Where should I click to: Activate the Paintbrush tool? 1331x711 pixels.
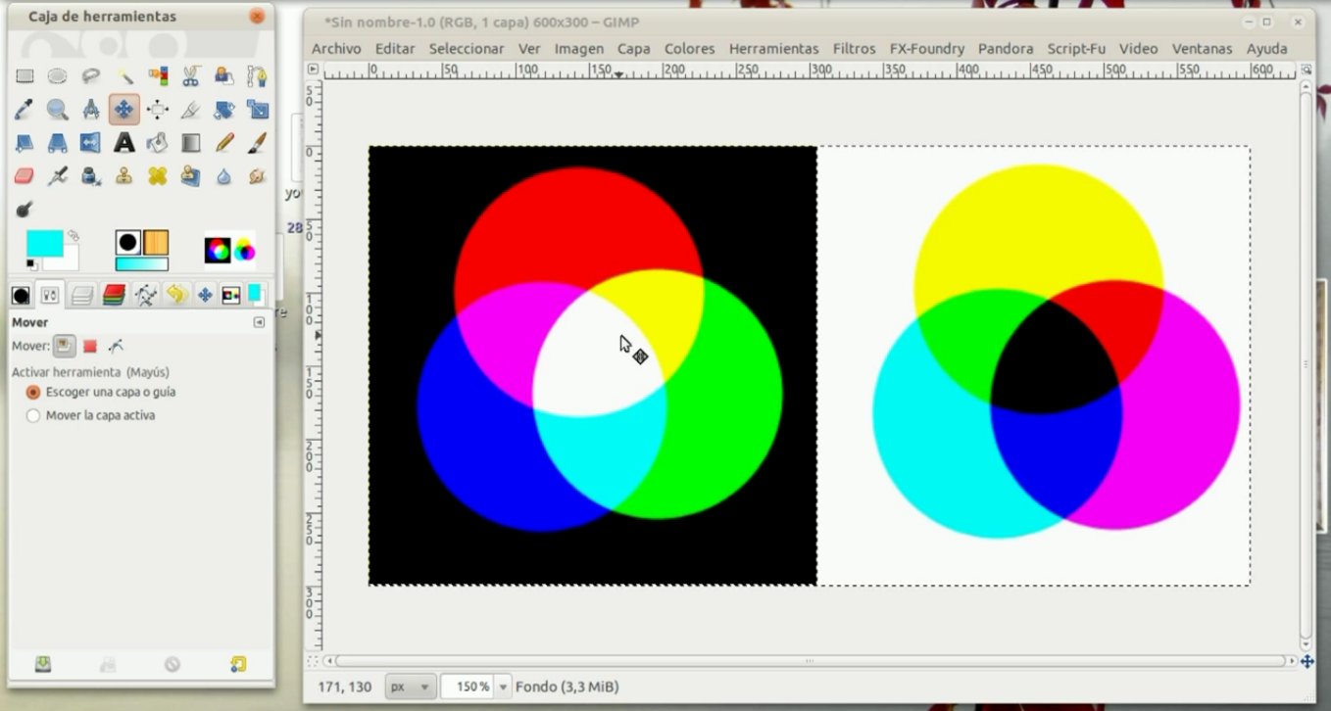[x=257, y=143]
